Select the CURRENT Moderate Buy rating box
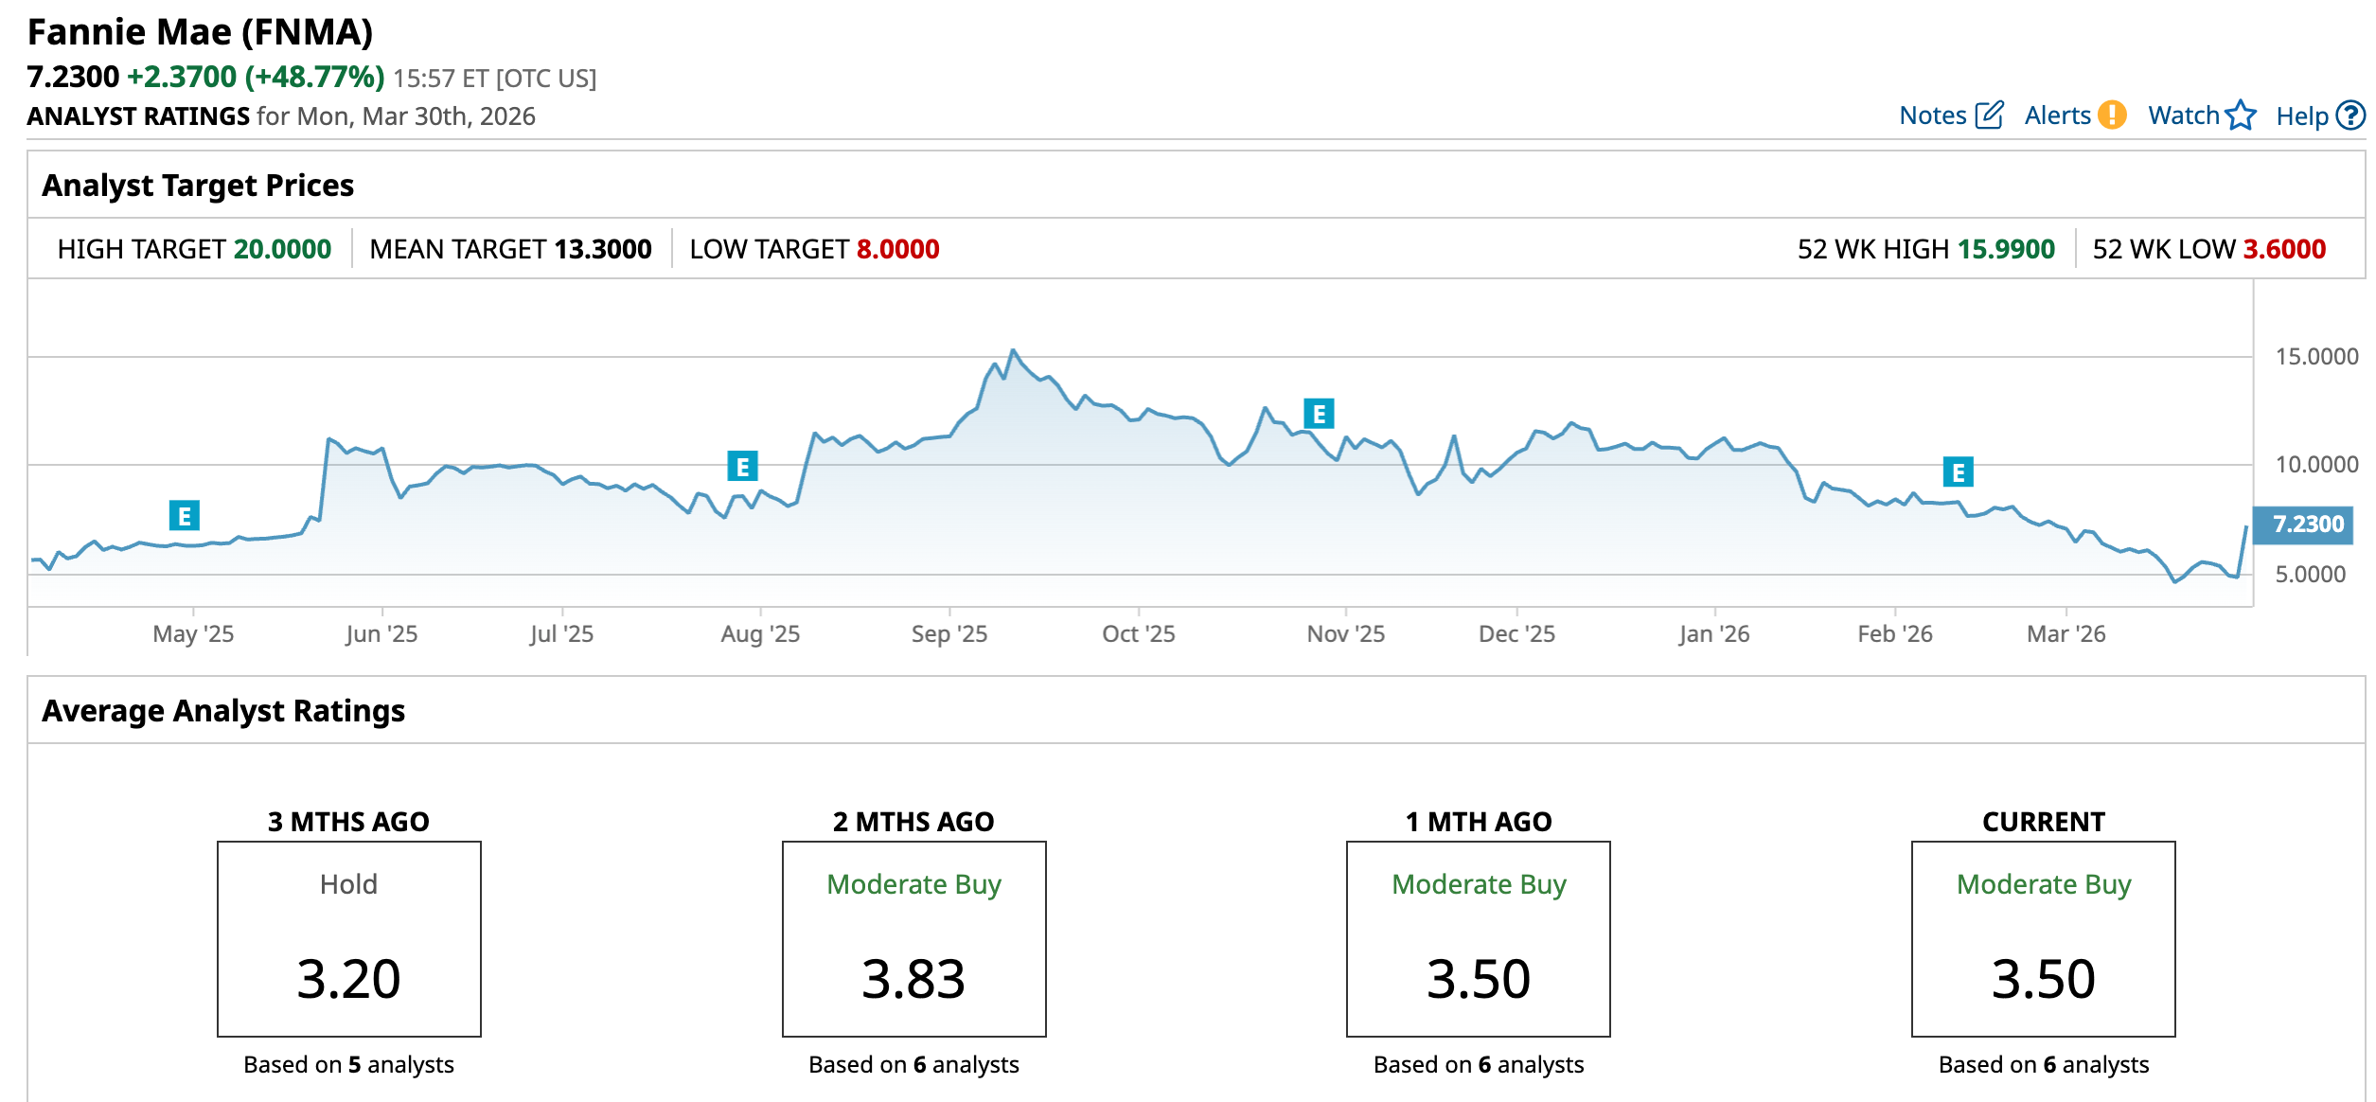 (2043, 938)
